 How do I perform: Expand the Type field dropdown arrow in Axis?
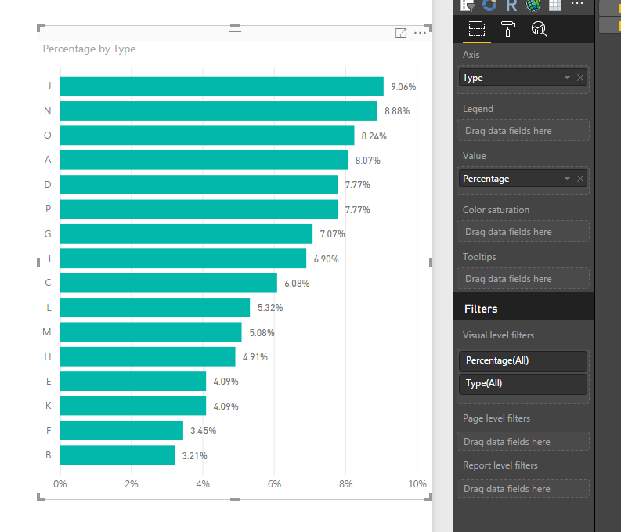(567, 78)
